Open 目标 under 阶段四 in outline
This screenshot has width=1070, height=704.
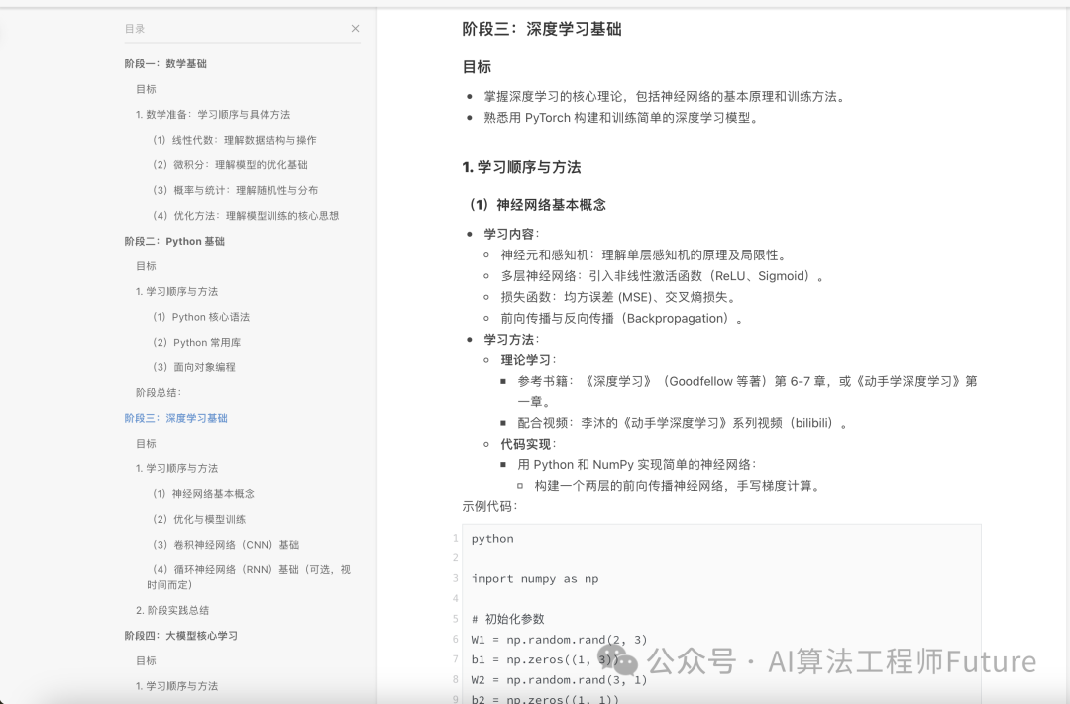pyautogui.click(x=146, y=660)
